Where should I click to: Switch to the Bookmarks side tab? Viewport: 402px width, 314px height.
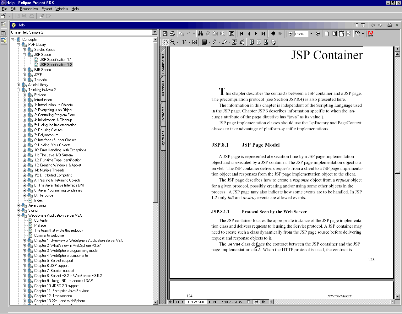click(163, 63)
